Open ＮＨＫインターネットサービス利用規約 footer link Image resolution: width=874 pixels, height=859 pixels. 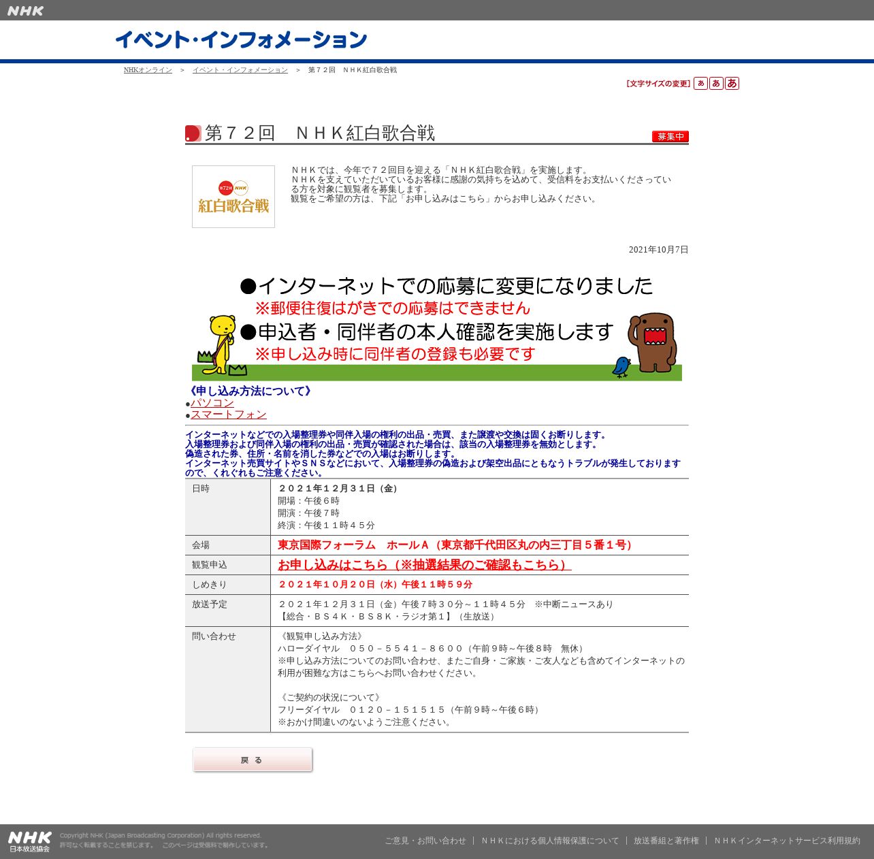click(x=787, y=841)
